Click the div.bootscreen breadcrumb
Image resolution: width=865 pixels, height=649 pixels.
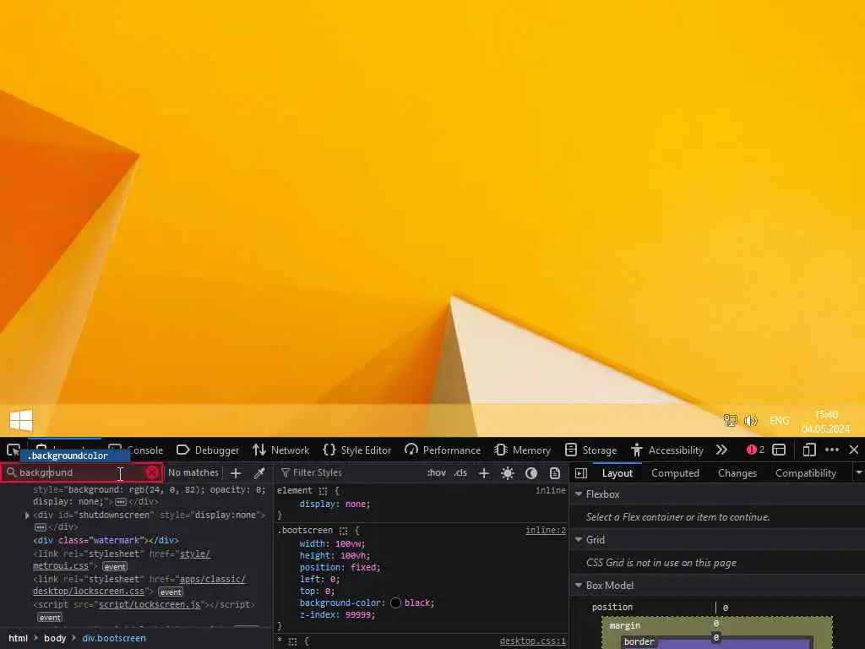point(114,638)
